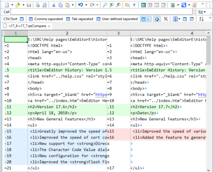Expand the Paste dropdown arrow
The image size is (213, 172).
coord(73,5)
